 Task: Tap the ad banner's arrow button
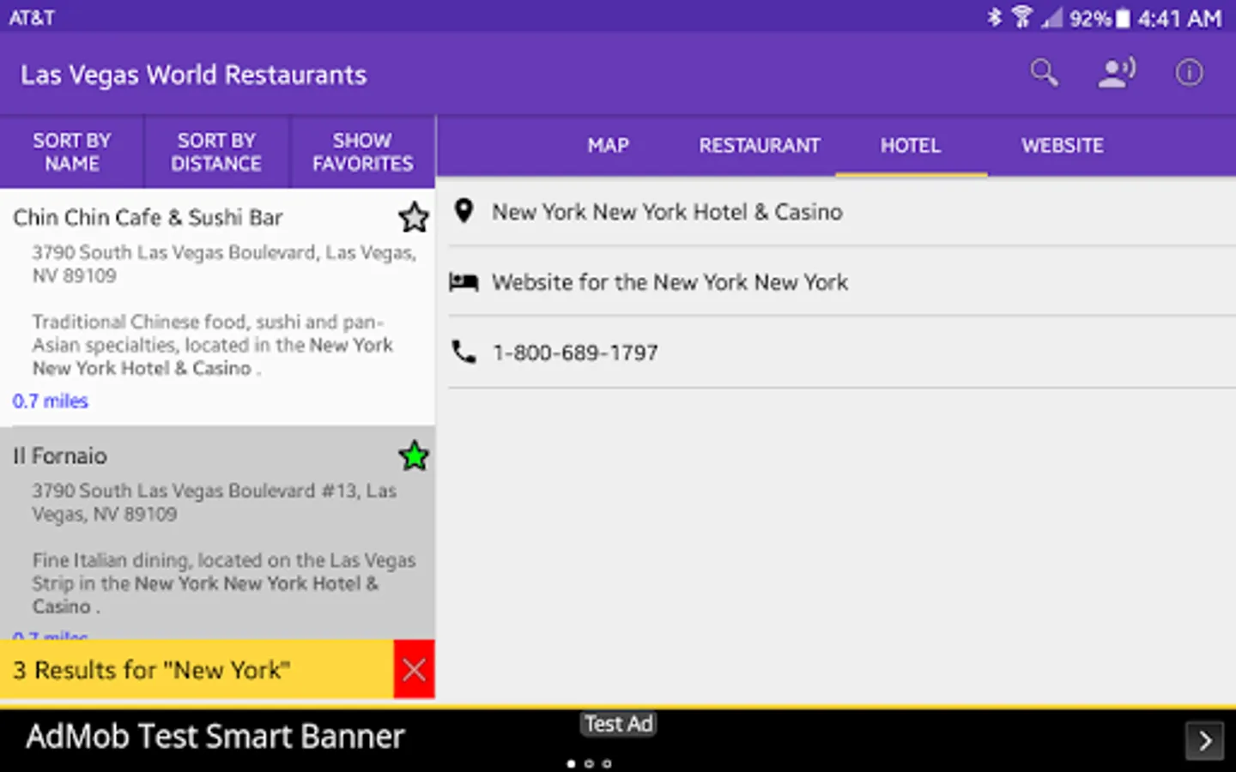click(1205, 740)
